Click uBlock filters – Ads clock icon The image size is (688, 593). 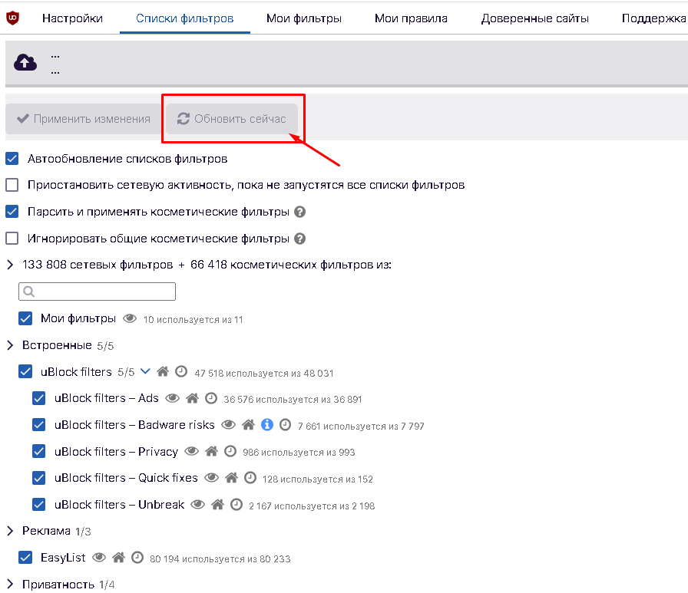click(211, 398)
